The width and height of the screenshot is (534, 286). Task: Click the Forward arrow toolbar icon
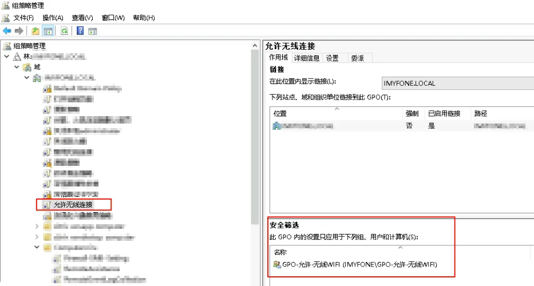(19, 31)
